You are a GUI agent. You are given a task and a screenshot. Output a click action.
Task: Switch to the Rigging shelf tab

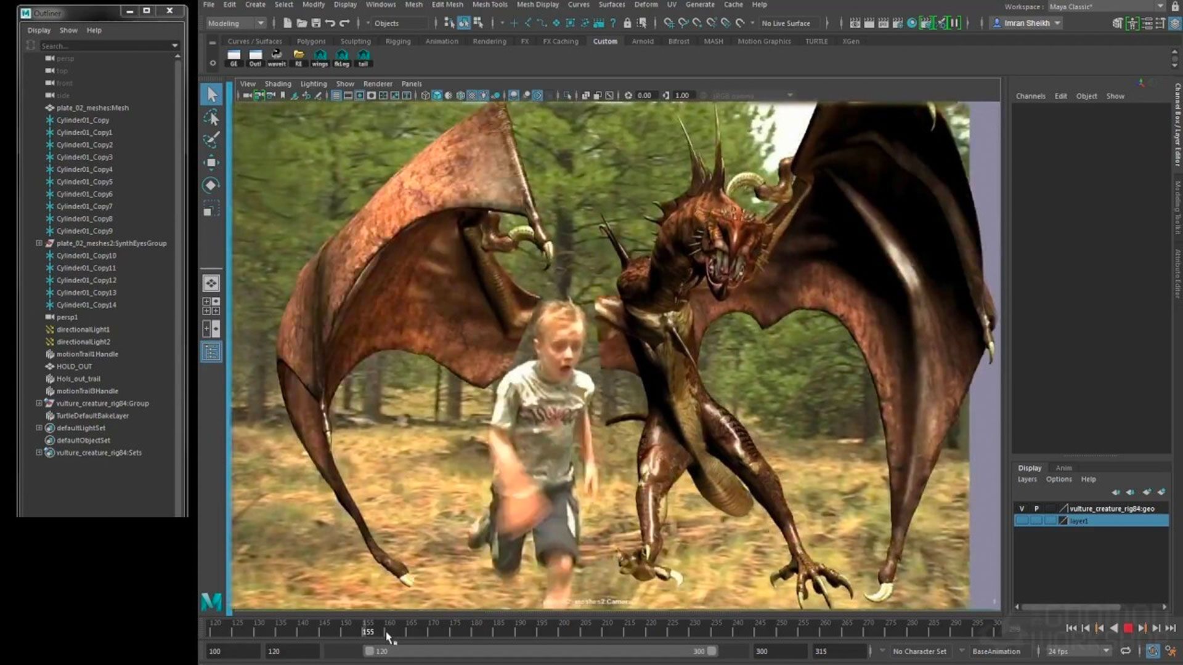point(397,41)
